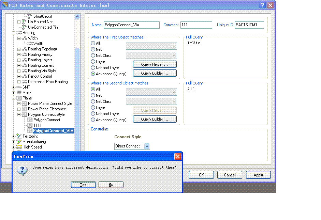Select Layer for the second object
Viewport: 321px width, 220px height.
93,108
